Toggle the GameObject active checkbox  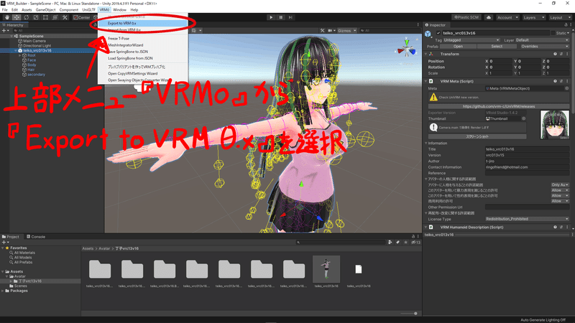tap(438, 33)
